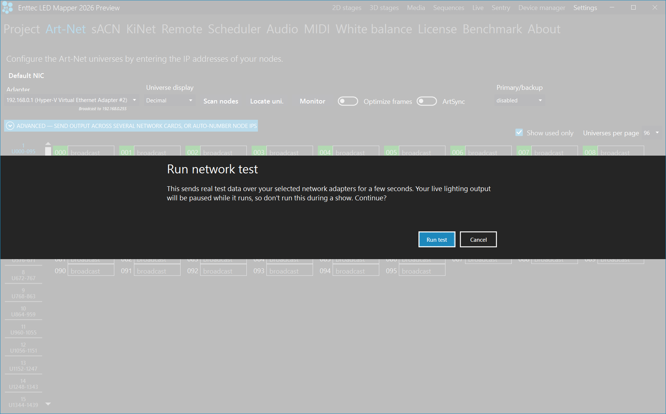
Task: Toggle the Optimize frames switch
Action: [348, 101]
